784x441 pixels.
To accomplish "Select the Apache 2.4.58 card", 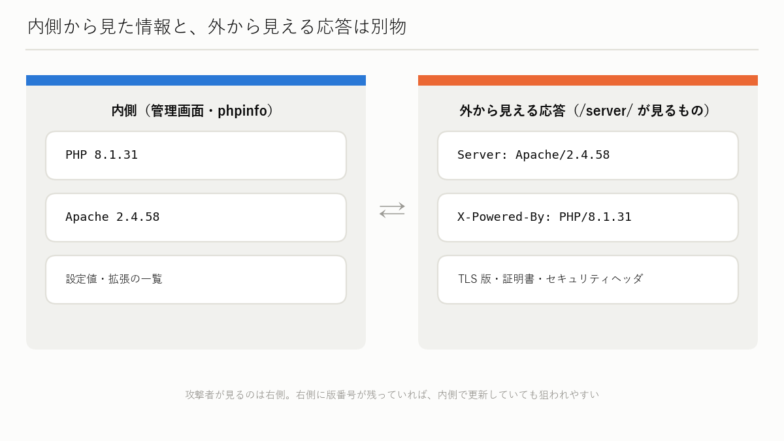I will click(196, 218).
